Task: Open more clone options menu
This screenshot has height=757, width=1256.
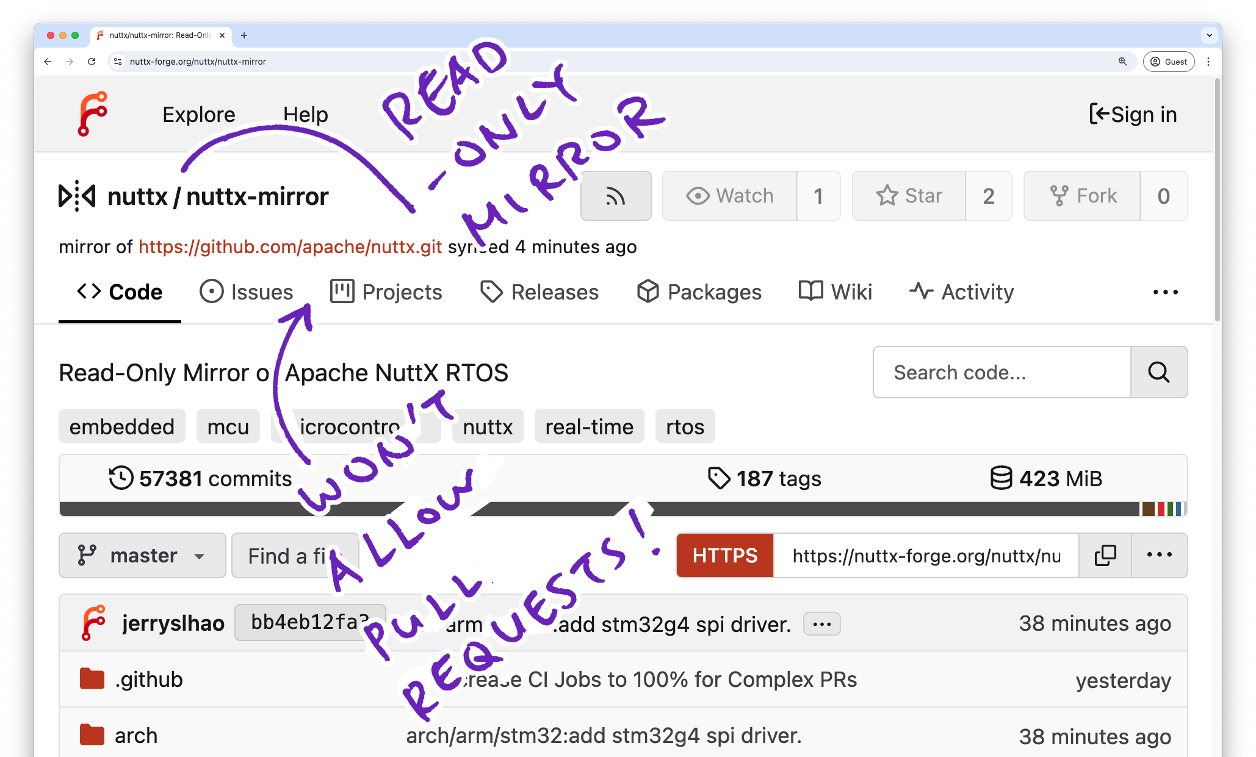Action: (1159, 555)
